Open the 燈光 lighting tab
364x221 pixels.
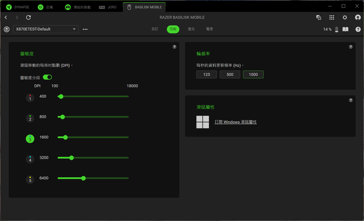(x=191, y=29)
